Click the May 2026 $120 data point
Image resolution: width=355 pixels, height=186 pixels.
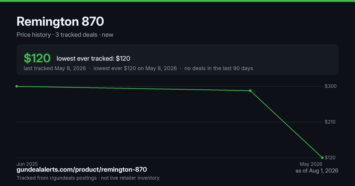322,158
